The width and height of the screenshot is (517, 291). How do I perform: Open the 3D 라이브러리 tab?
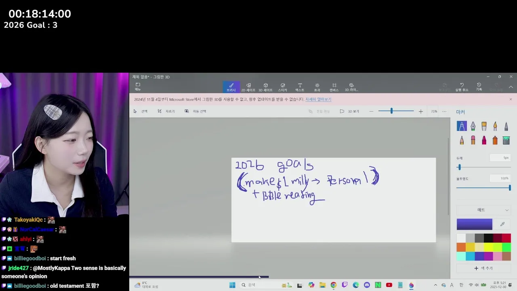[x=351, y=87]
